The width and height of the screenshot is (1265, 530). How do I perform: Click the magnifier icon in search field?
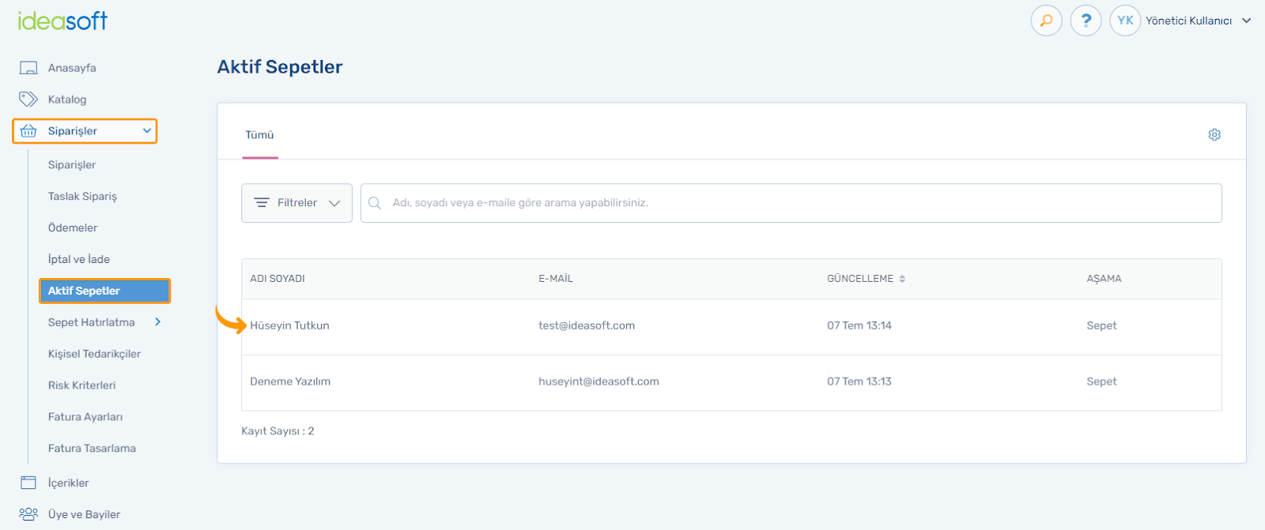[x=375, y=203]
